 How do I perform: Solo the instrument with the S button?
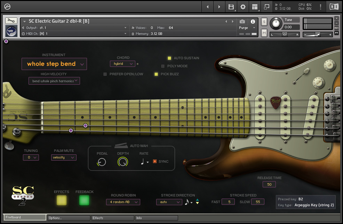264,22
